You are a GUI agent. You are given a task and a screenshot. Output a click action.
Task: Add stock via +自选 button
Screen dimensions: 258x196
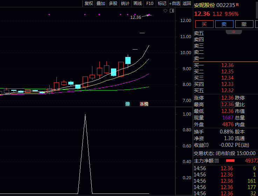tap(174, 3)
